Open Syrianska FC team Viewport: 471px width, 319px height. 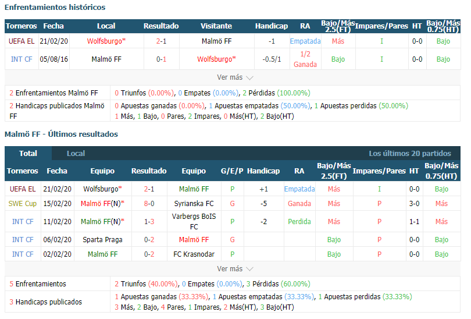[x=194, y=204]
